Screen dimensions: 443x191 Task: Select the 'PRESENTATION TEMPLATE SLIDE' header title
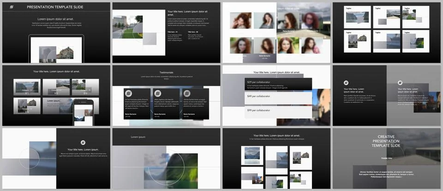click(55, 7)
